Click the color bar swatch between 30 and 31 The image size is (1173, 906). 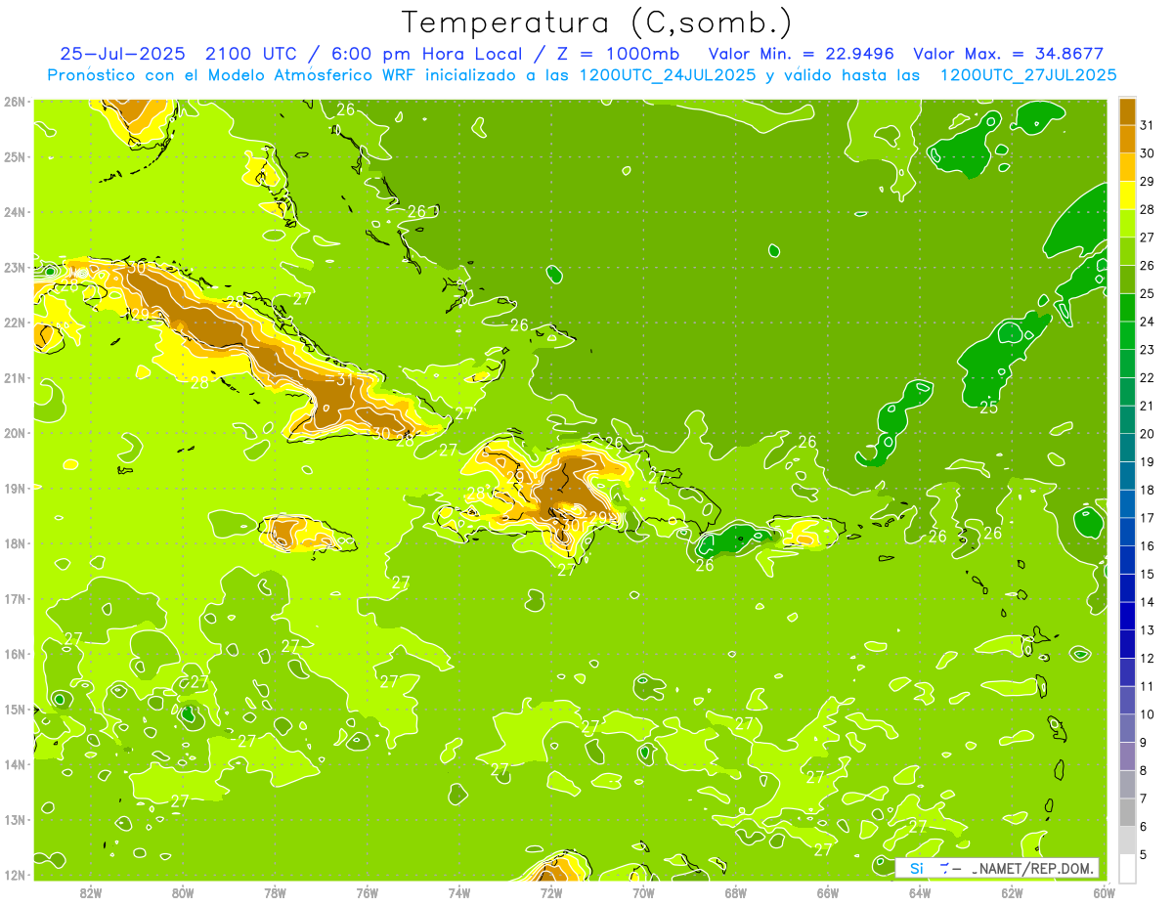1127,140
